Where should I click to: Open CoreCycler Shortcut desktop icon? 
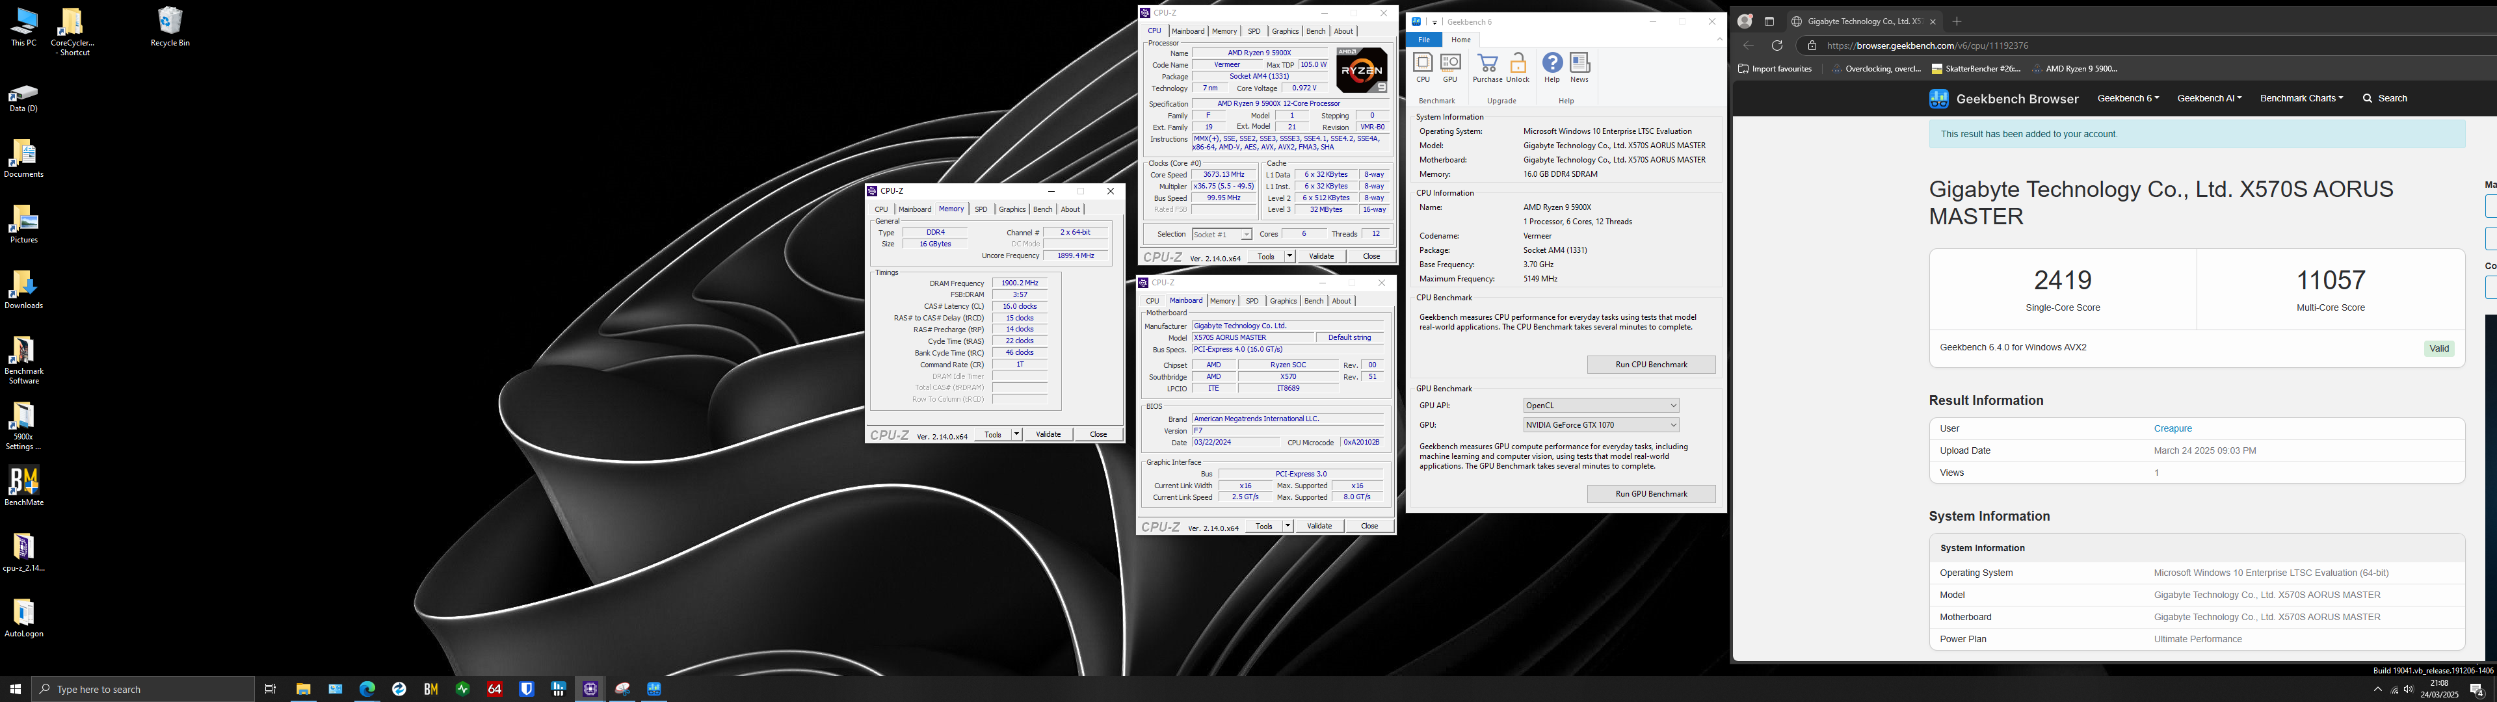pyautogui.click(x=72, y=32)
